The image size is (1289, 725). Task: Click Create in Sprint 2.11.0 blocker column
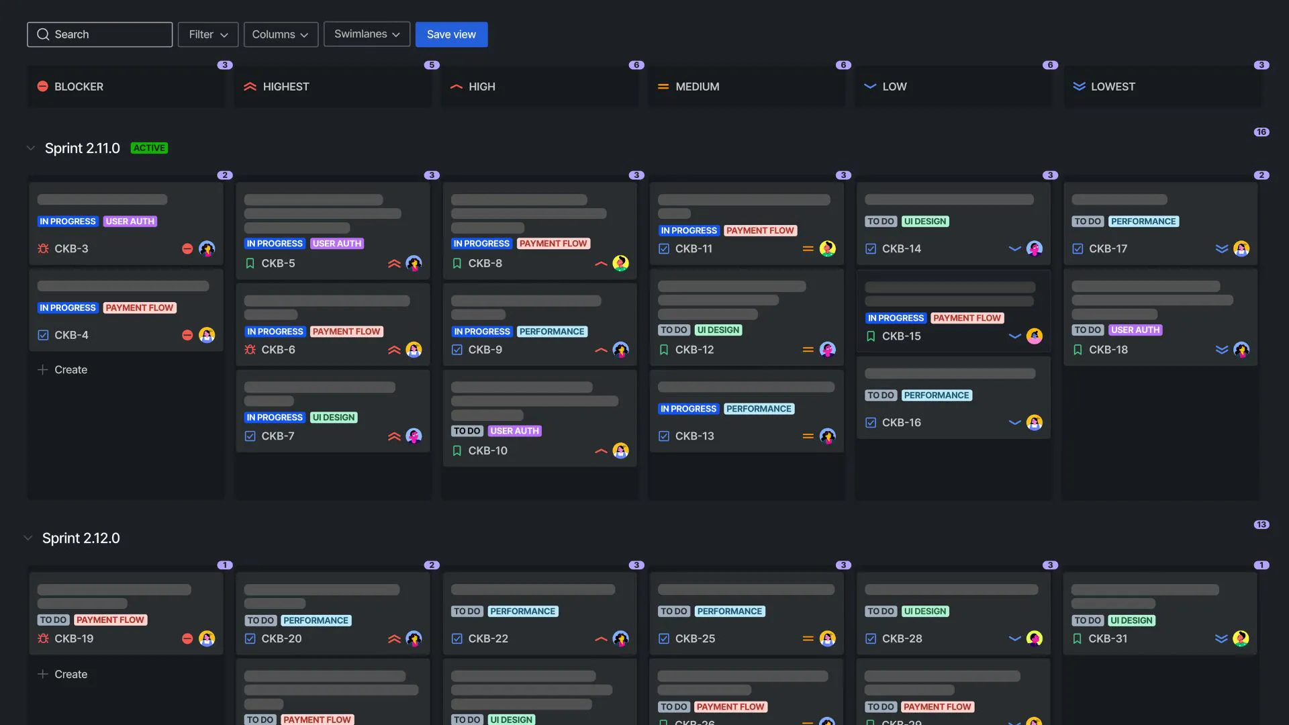pos(62,370)
